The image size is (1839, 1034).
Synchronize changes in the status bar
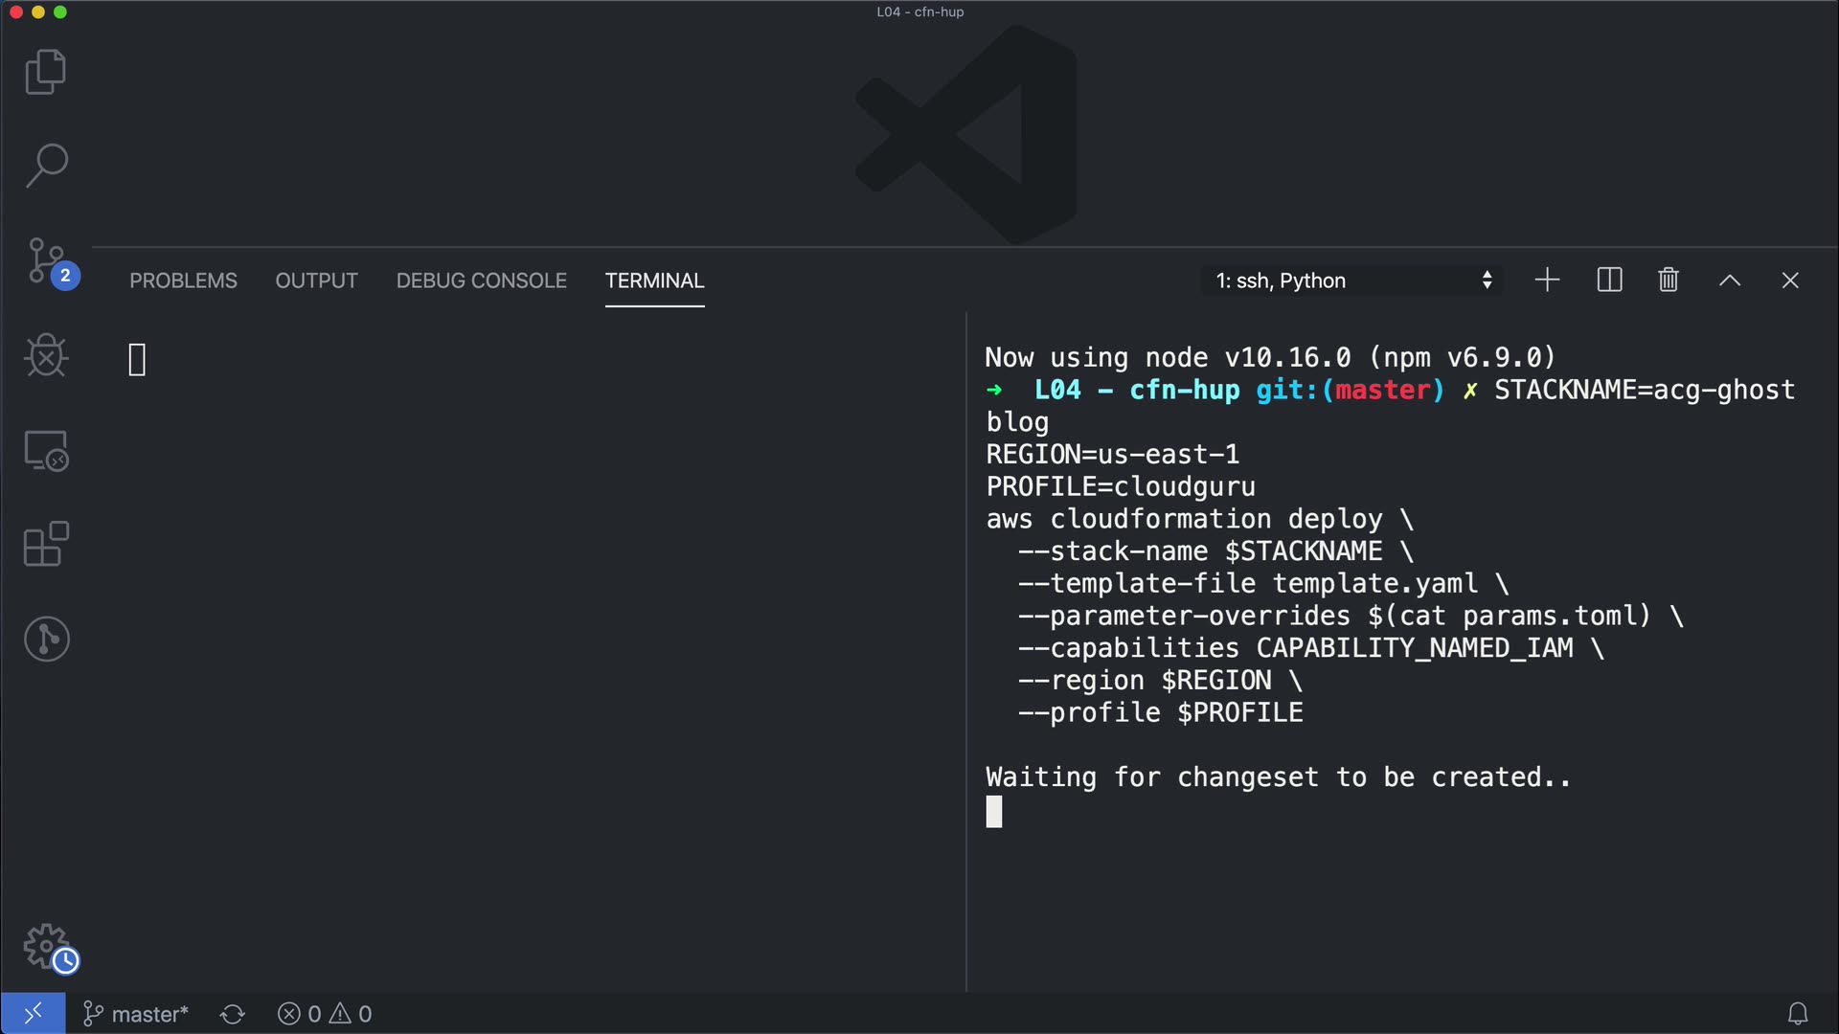pos(233,1014)
